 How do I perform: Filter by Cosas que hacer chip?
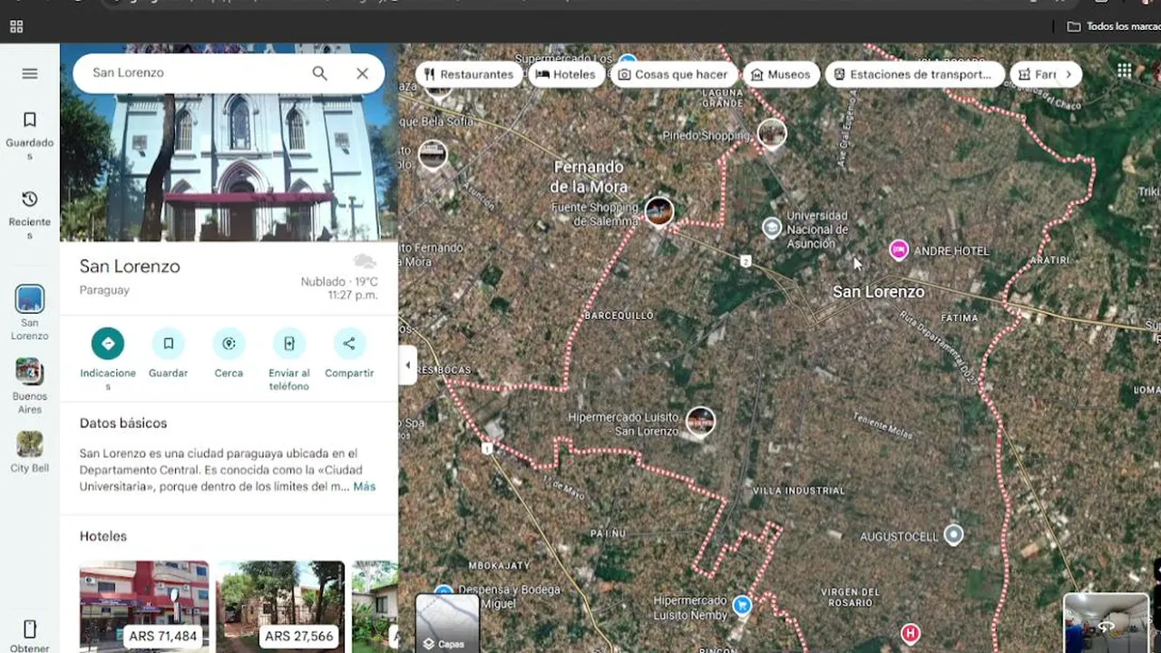(x=673, y=74)
